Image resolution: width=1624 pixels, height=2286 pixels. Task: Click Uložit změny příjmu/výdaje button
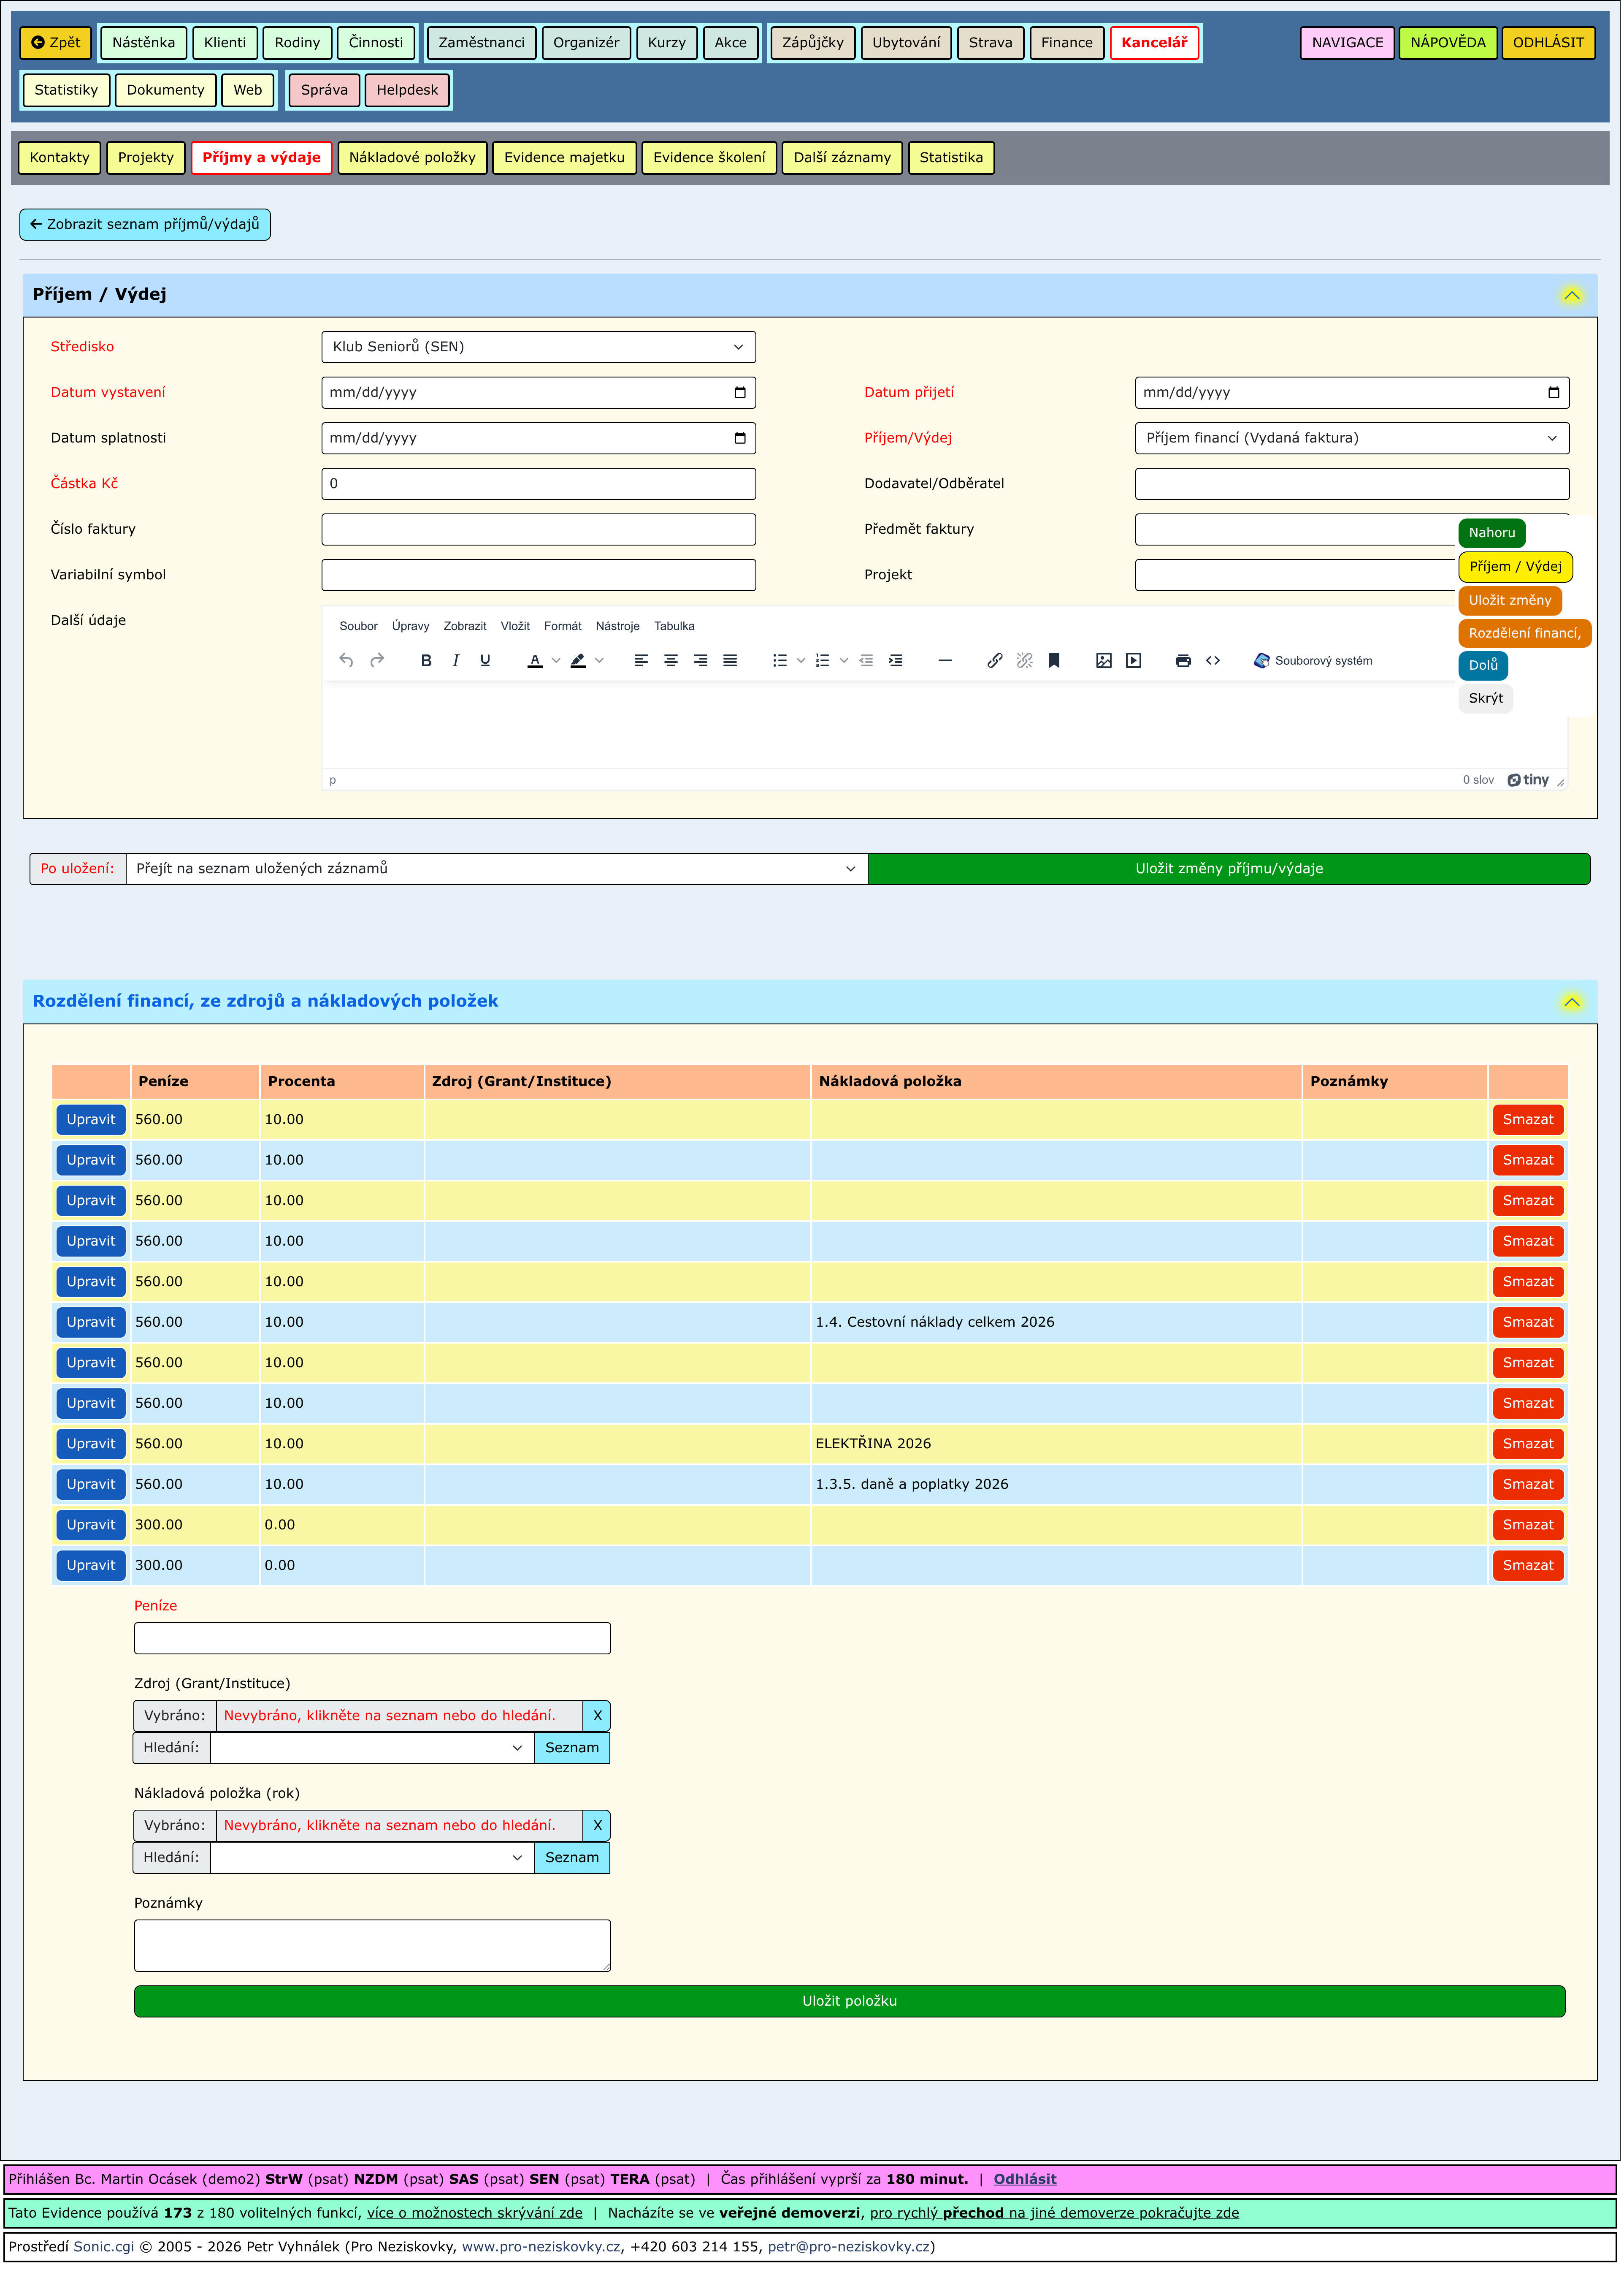tap(1229, 869)
